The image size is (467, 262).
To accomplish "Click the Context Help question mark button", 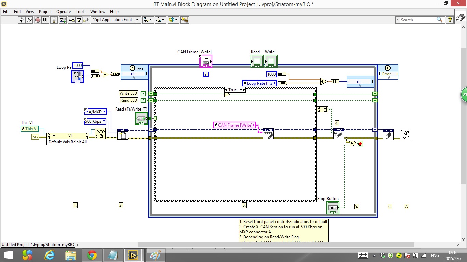I will click(450, 20).
